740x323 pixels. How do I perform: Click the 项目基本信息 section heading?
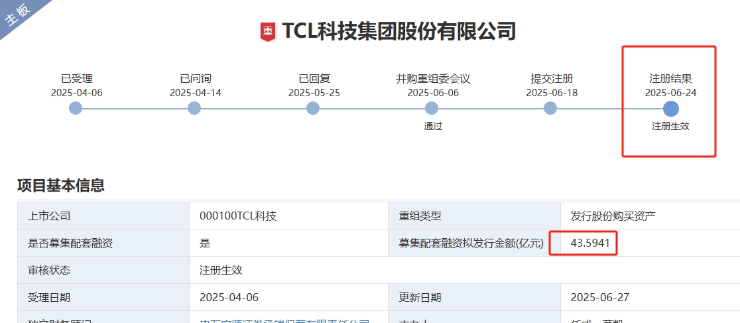point(61,185)
